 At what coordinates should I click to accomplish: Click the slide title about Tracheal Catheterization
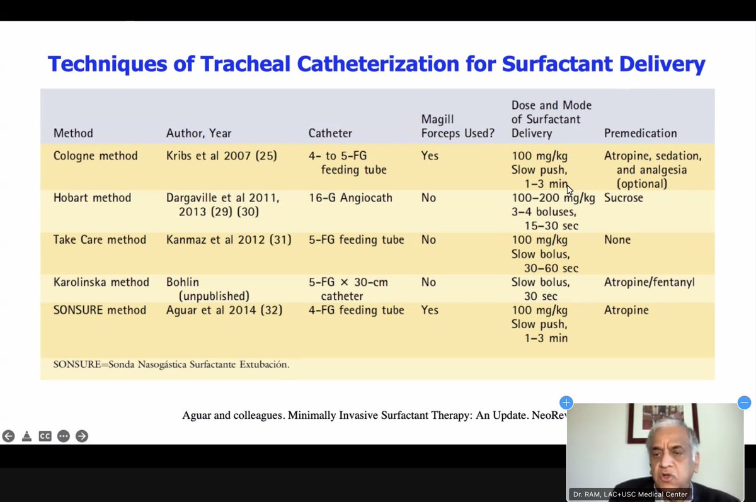[x=377, y=64]
